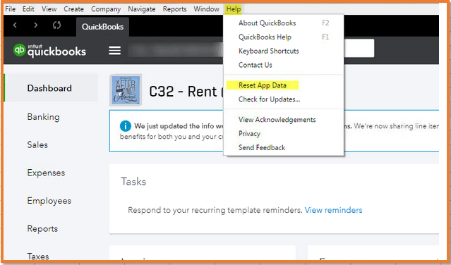Choose QuickBooks Help menu entry
Image resolution: width=451 pixels, height=265 pixels.
[284, 37]
